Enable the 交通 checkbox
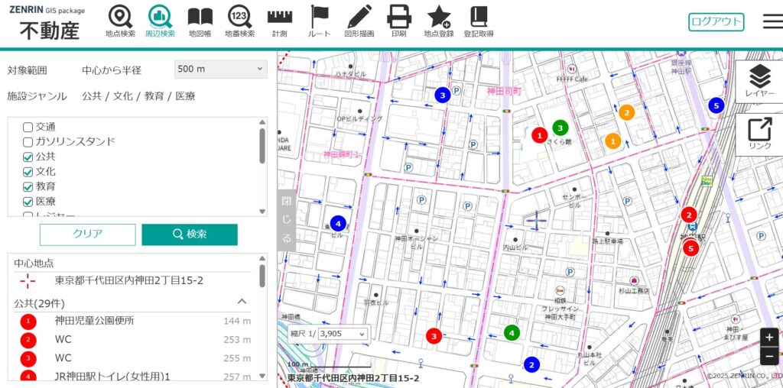 point(28,127)
